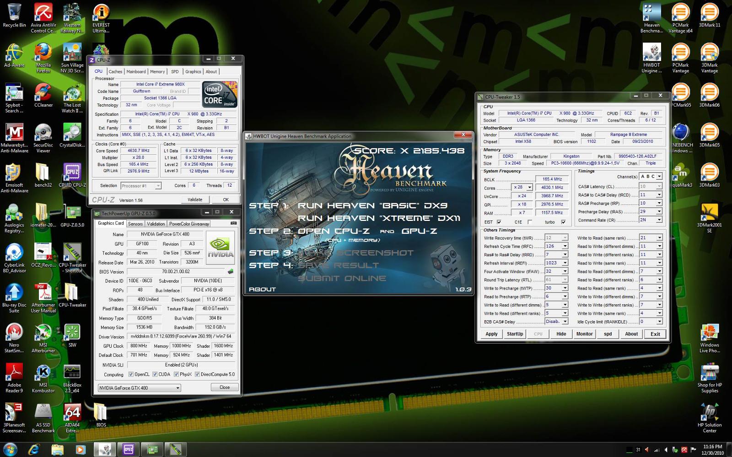The width and height of the screenshot is (732, 457).
Task: Open HWBOT Unigine desktop icon
Action: (x=652, y=59)
